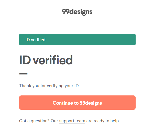Click the Thank you for verifying text
Screen dimensions: 153x131
pyautogui.click(x=49, y=86)
